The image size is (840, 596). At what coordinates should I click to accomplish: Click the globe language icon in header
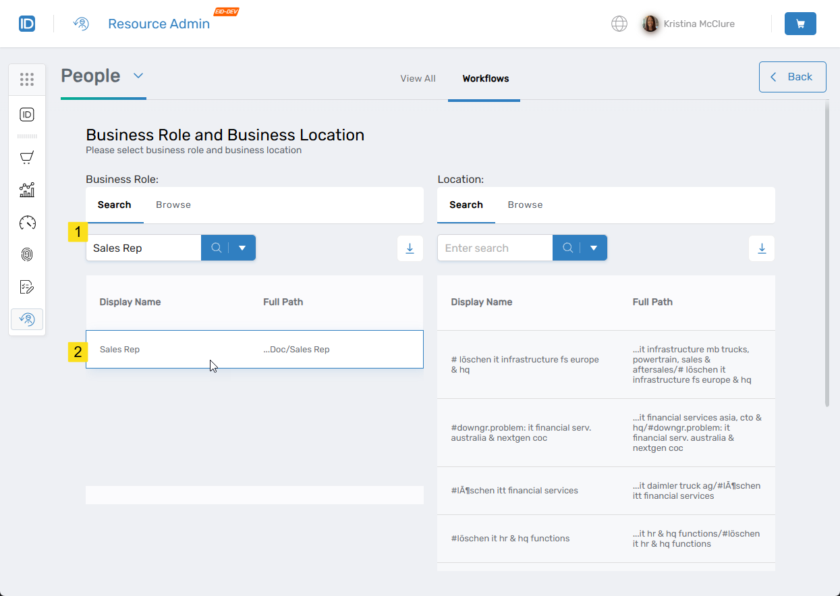(619, 24)
